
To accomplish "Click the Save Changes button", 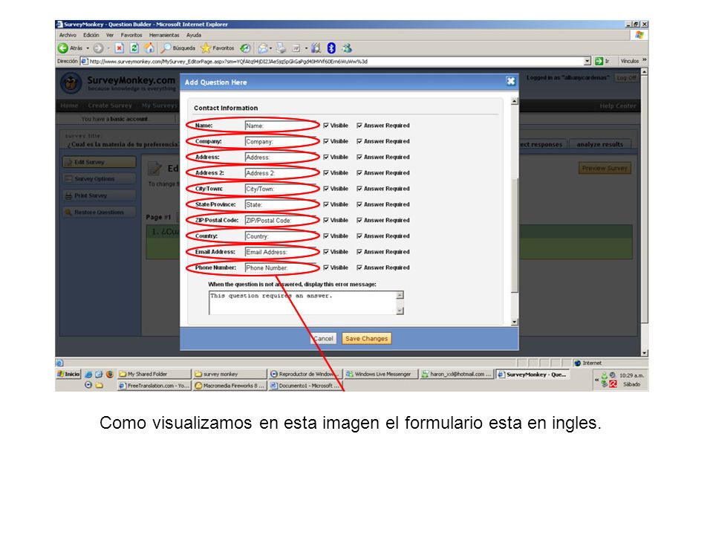I will pyautogui.click(x=366, y=339).
